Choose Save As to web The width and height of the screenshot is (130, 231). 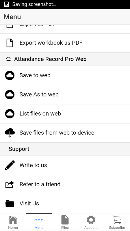pyautogui.click(x=65, y=95)
